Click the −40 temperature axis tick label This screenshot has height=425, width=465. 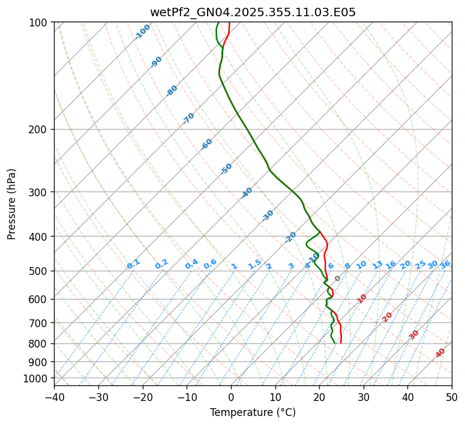(x=54, y=397)
